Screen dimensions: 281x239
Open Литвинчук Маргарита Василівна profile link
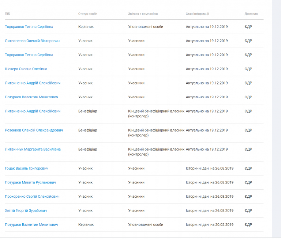(33, 149)
